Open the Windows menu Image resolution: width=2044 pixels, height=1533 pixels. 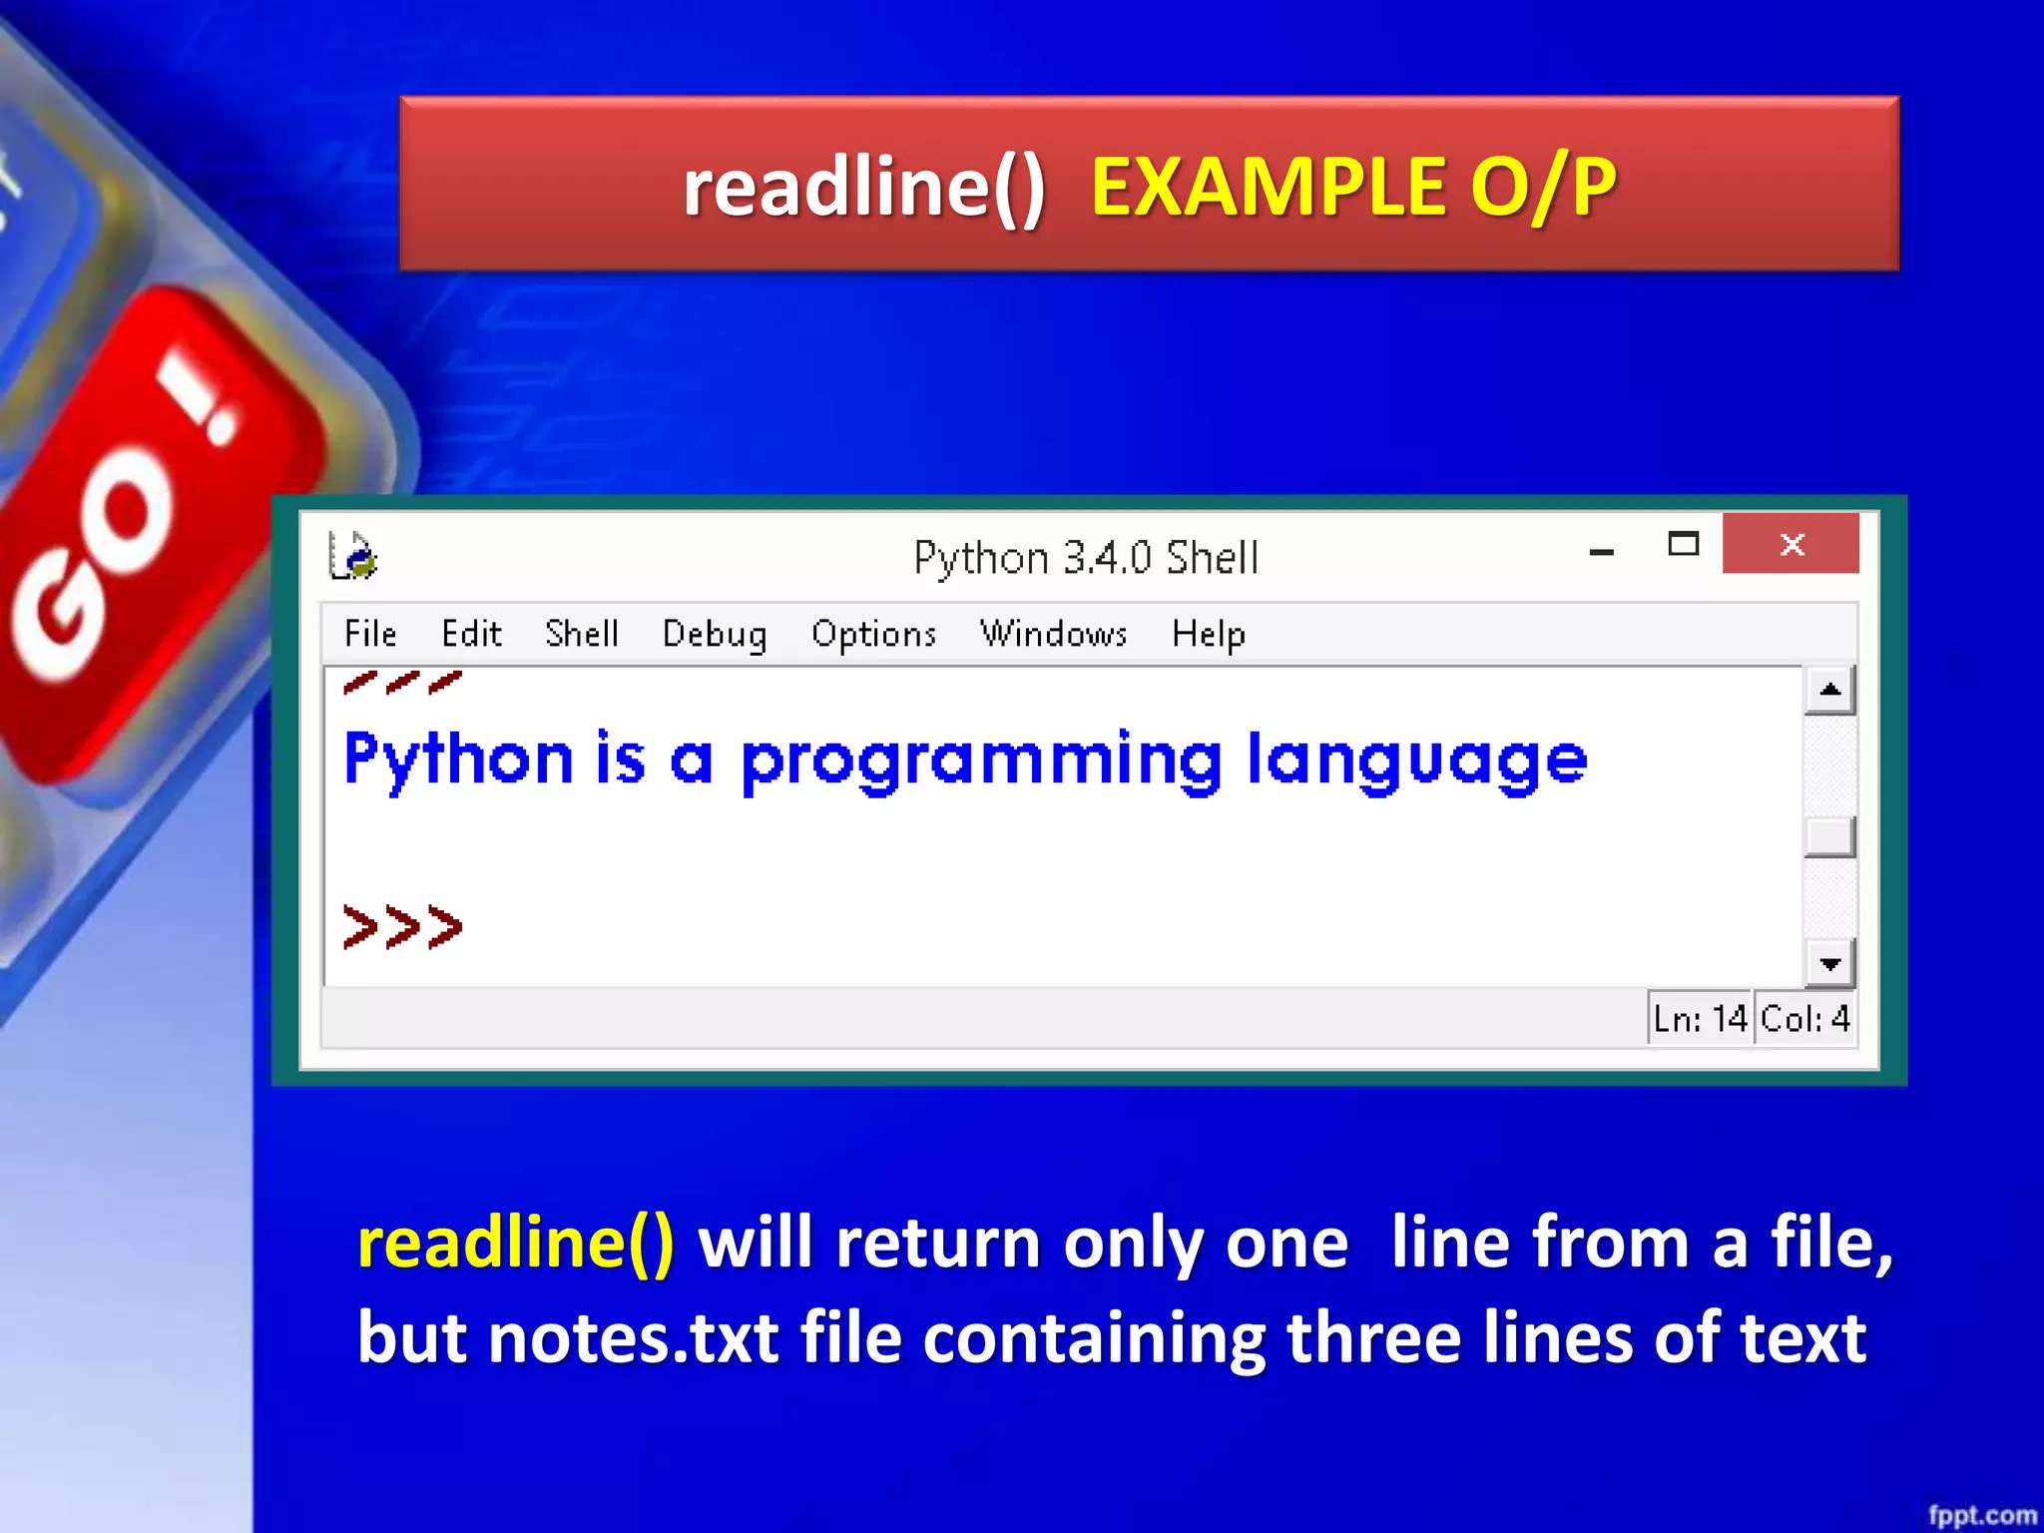click(x=1053, y=634)
